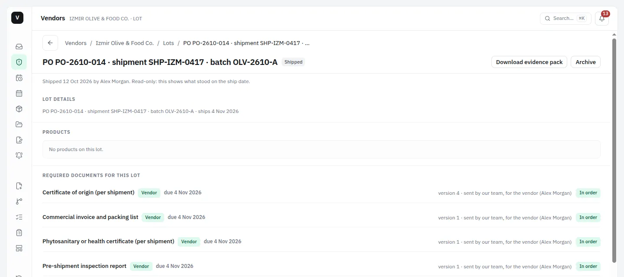Viewport: 624px width, 277px height.
Task: Go back using the arrow button
Action: click(50, 43)
